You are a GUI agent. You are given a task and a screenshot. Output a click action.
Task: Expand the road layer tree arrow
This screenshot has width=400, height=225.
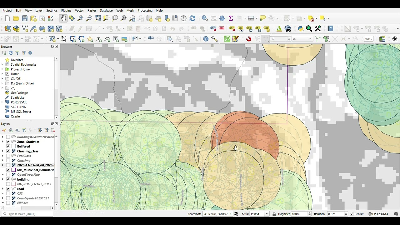(x=3, y=189)
